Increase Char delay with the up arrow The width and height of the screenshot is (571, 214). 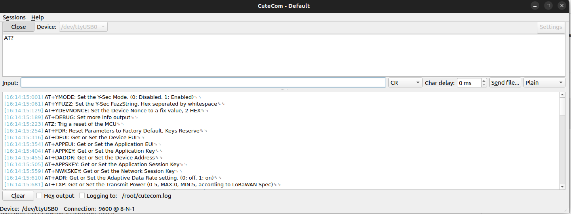[x=484, y=81]
